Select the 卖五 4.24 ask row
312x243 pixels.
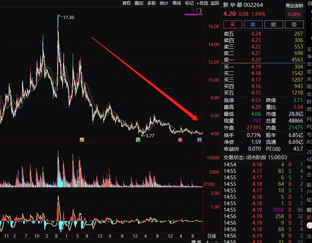[263, 34]
